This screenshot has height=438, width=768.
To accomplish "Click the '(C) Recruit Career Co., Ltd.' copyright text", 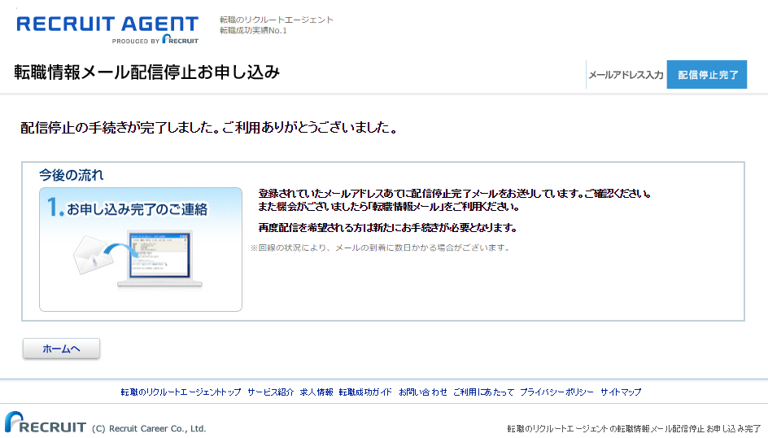I will point(149,428).
